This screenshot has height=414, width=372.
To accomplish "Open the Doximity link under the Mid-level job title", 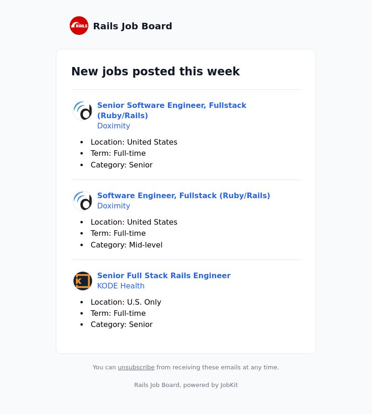I will click(113, 206).
